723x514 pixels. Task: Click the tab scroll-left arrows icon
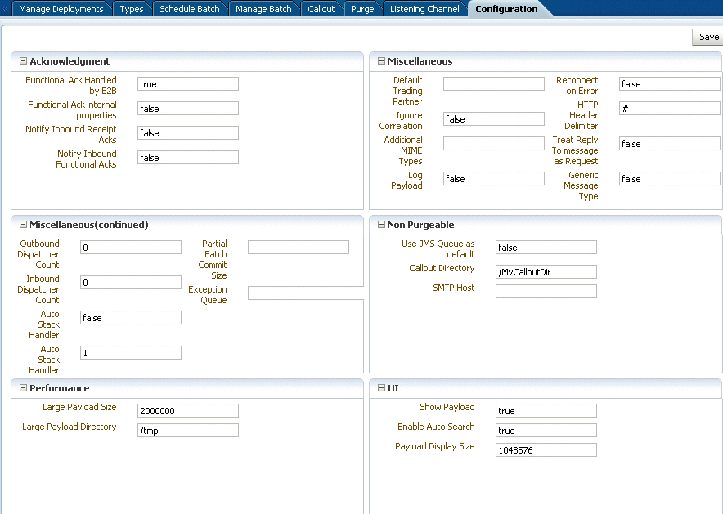[5, 8]
